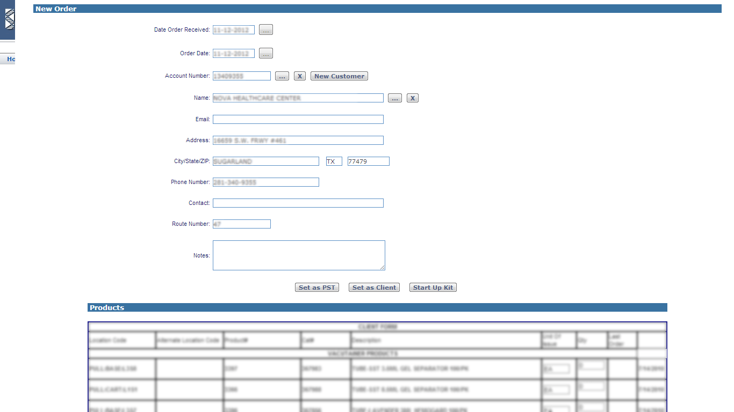Focus the Route Number field
Viewport: 734px width, 412px height.
(x=241, y=224)
